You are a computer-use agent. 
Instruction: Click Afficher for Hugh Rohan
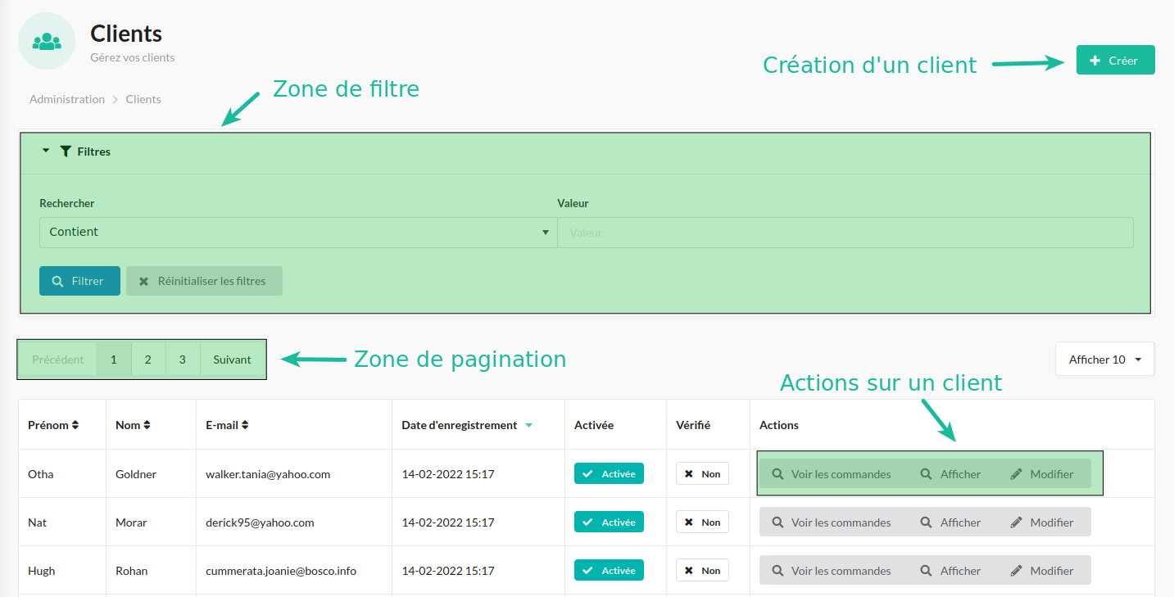click(x=950, y=571)
